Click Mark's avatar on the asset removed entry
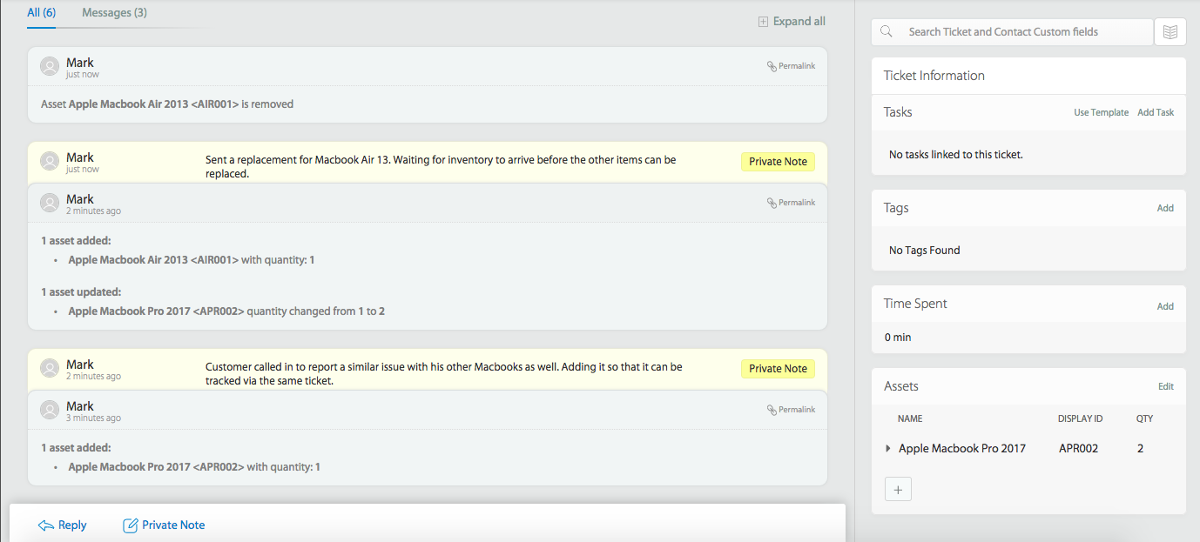Image resolution: width=1200 pixels, height=542 pixels. tap(51, 67)
